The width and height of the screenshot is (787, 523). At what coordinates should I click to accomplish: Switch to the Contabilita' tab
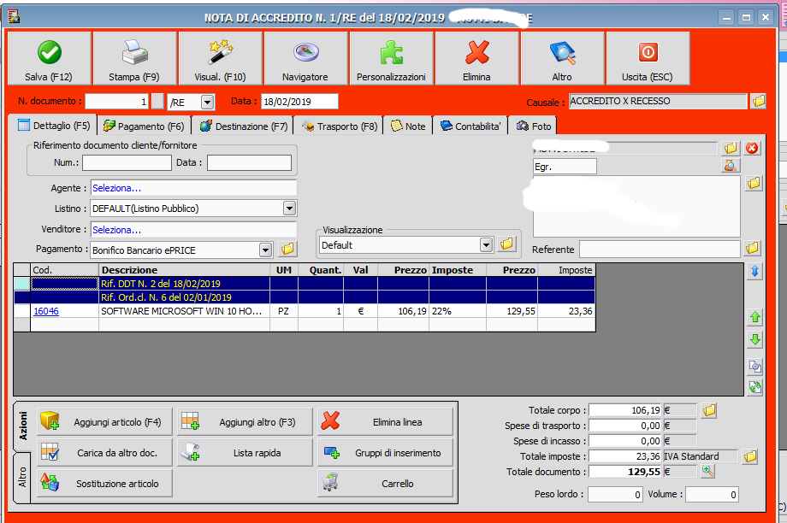[x=470, y=126]
